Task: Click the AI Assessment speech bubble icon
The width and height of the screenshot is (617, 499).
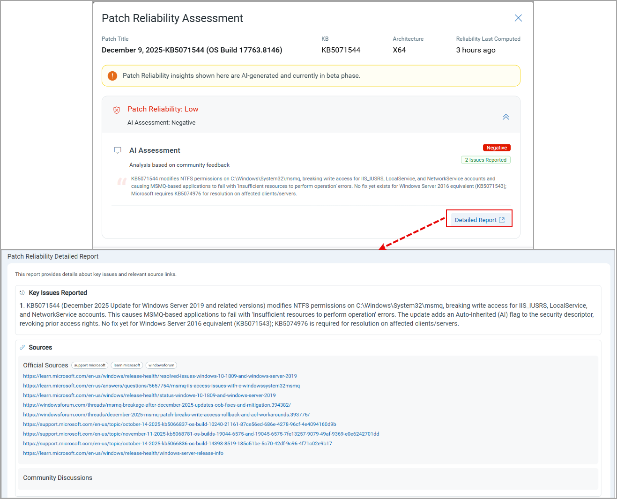Action: pyautogui.click(x=118, y=150)
